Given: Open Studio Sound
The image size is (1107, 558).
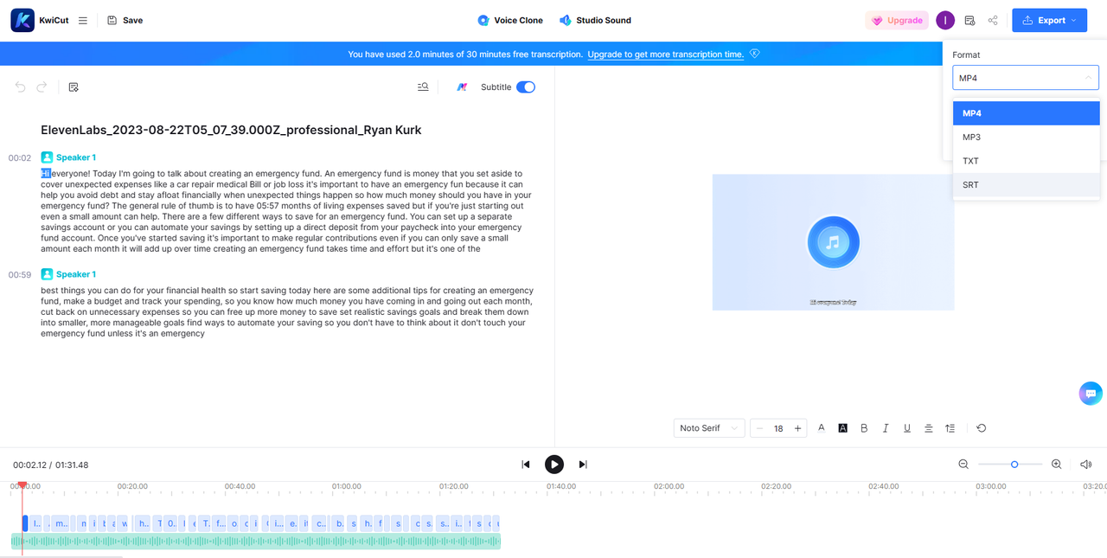Looking at the screenshot, I should (595, 20).
